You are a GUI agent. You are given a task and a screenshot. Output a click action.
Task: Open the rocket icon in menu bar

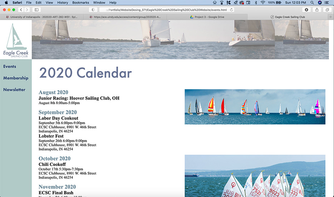(x=235, y=3)
